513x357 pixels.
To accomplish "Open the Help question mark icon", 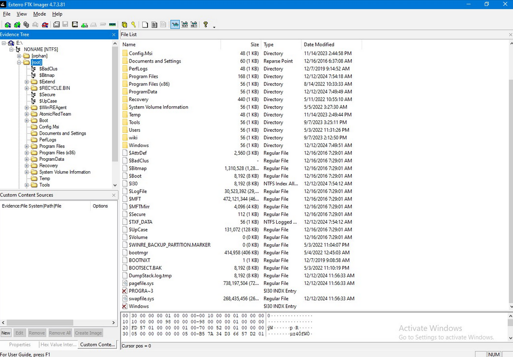I will point(205,25).
